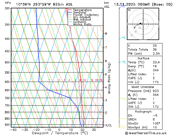Click the yellow wind barb near 850 hPa

[122, 119]
